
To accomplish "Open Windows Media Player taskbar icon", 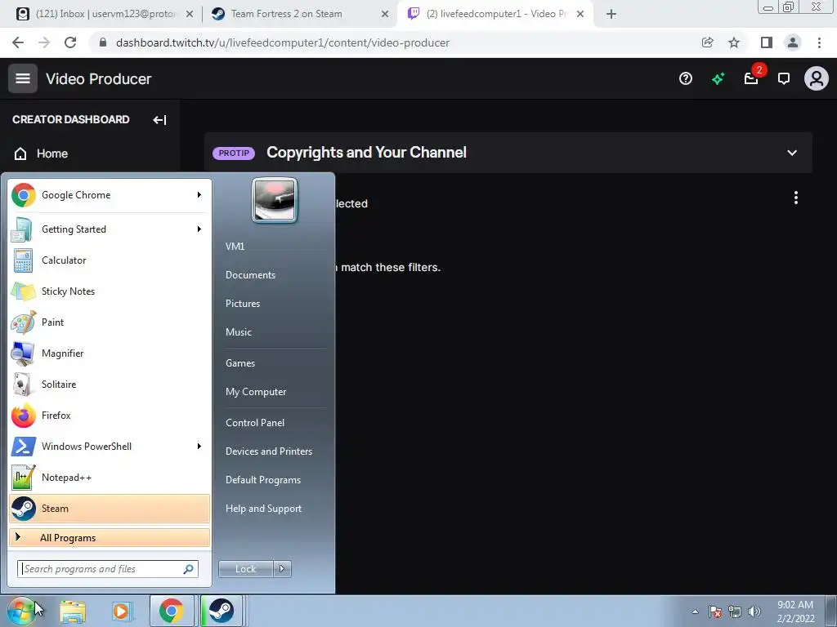I will pyautogui.click(x=121, y=611).
